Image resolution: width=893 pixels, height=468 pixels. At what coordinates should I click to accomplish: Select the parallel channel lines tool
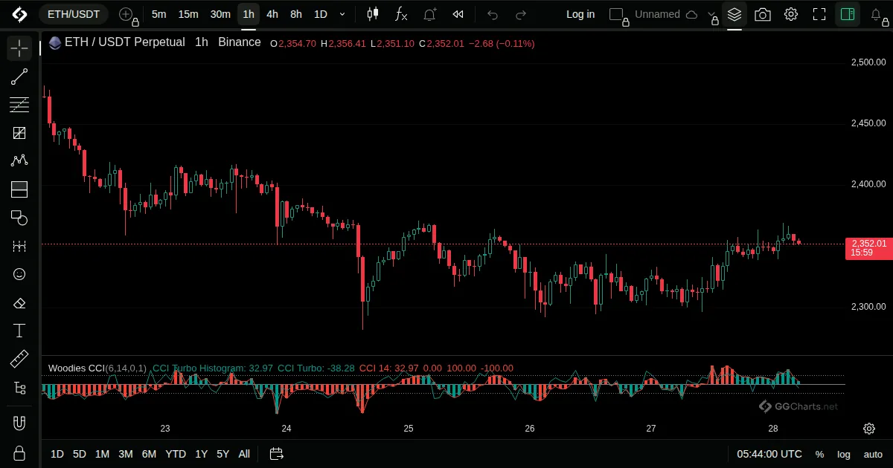pos(19,105)
